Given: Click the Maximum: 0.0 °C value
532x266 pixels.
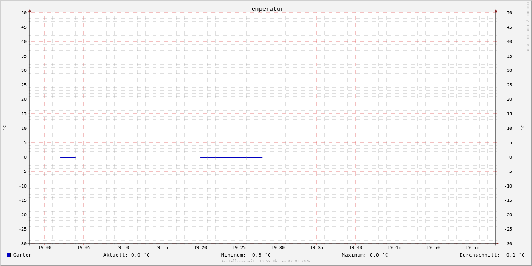Looking at the screenshot, I should click(365, 255).
